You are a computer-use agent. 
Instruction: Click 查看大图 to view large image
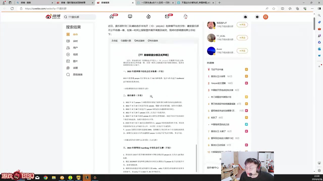[x=126, y=41]
